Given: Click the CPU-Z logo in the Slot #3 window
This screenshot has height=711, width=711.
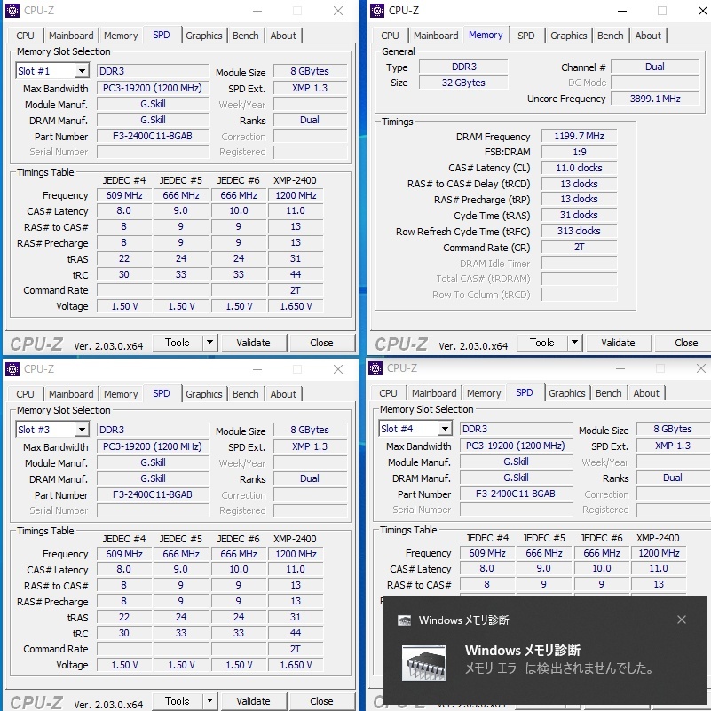Looking at the screenshot, I should [37, 702].
